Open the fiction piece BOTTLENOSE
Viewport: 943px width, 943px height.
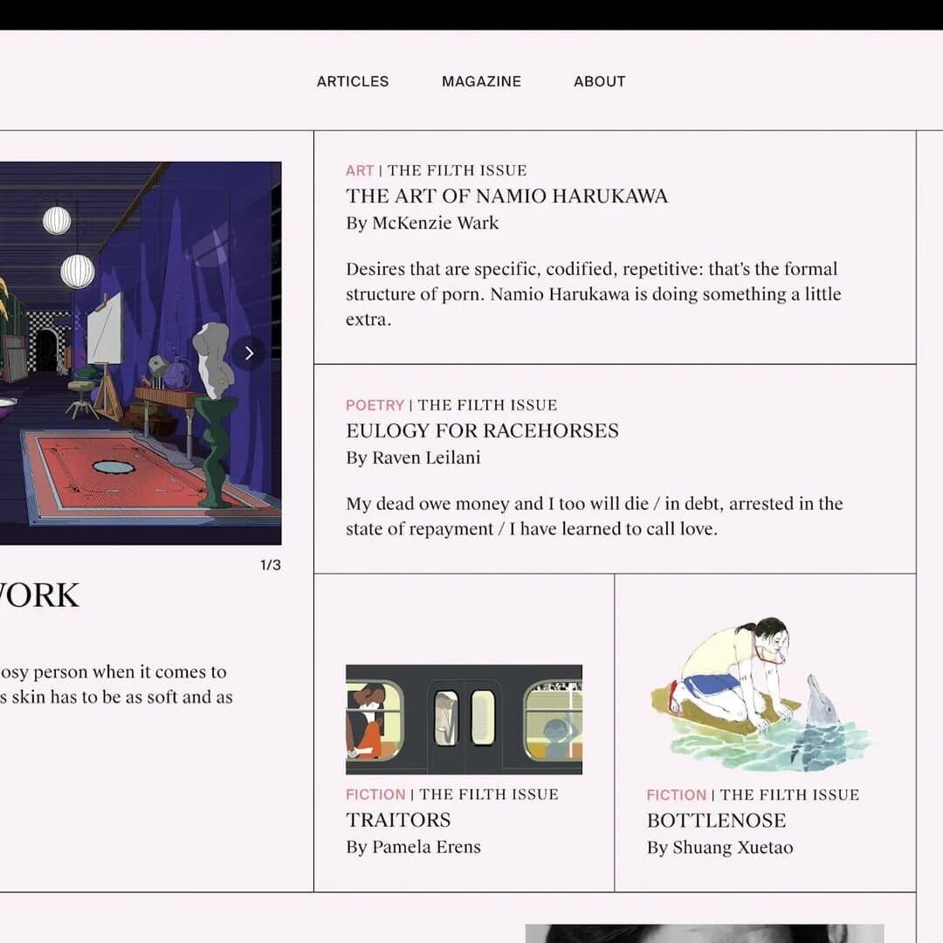[716, 820]
